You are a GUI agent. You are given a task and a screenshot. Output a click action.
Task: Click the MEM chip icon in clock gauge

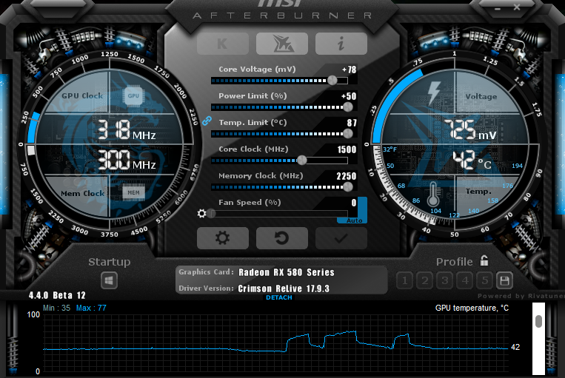click(x=133, y=192)
